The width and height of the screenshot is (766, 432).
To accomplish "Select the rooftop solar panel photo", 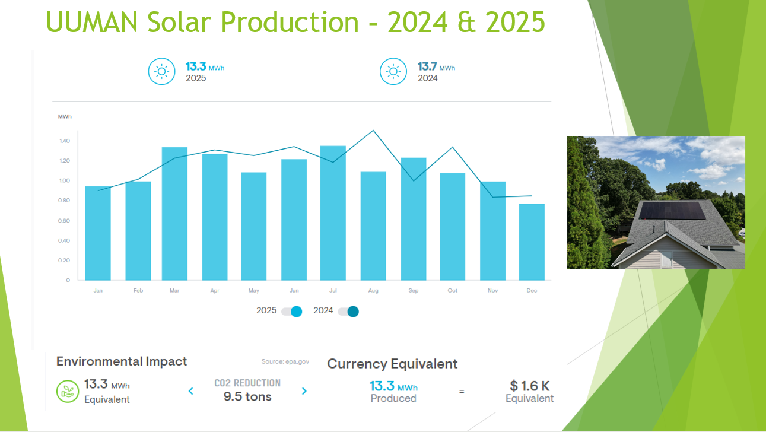I will click(656, 202).
